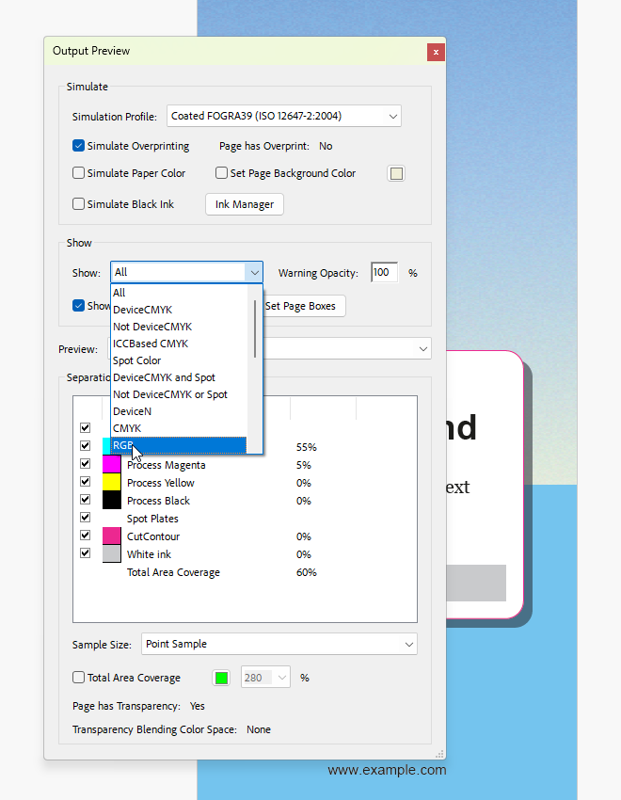This screenshot has width=621, height=800.
Task: Click the White ink gray swatch
Action: pyautogui.click(x=112, y=553)
